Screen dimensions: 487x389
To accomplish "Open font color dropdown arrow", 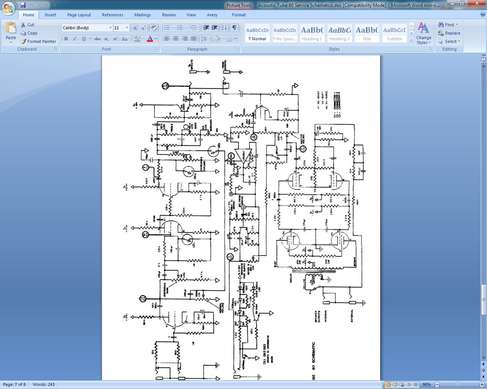I will pos(156,39).
